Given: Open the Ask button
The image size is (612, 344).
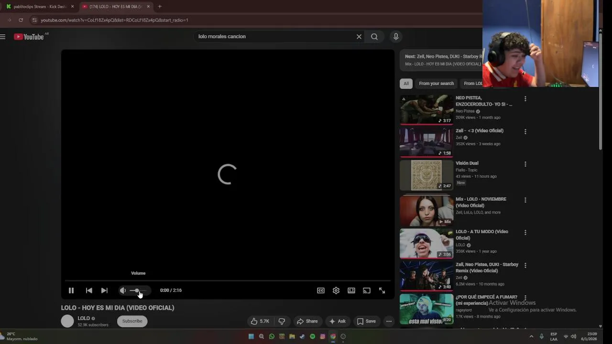Looking at the screenshot, I should (337, 322).
